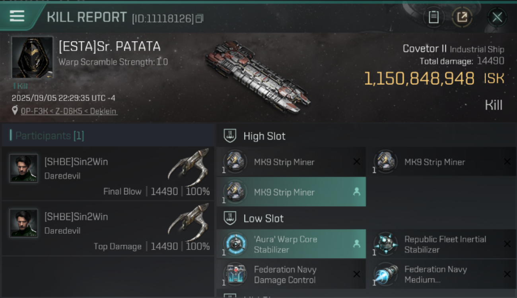The width and height of the screenshot is (517, 298).
Task: Select the Top Damage Sin2Win participant
Action: point(108,228)
